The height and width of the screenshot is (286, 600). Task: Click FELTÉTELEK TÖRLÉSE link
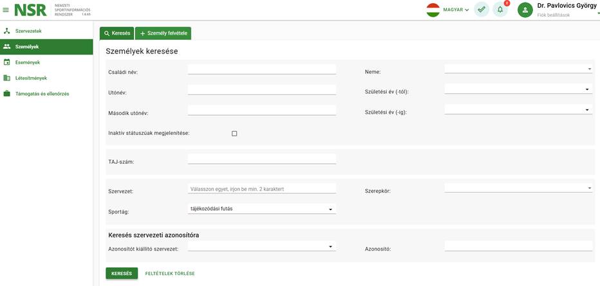[170, 273]
